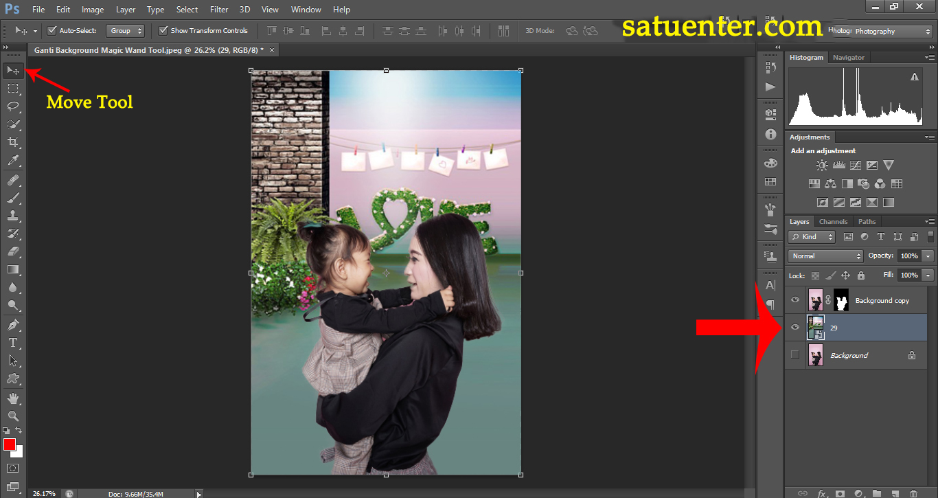938x498 pixels.
Task: Select the Horizontal Type tool
Action: (x=13, y=342)
